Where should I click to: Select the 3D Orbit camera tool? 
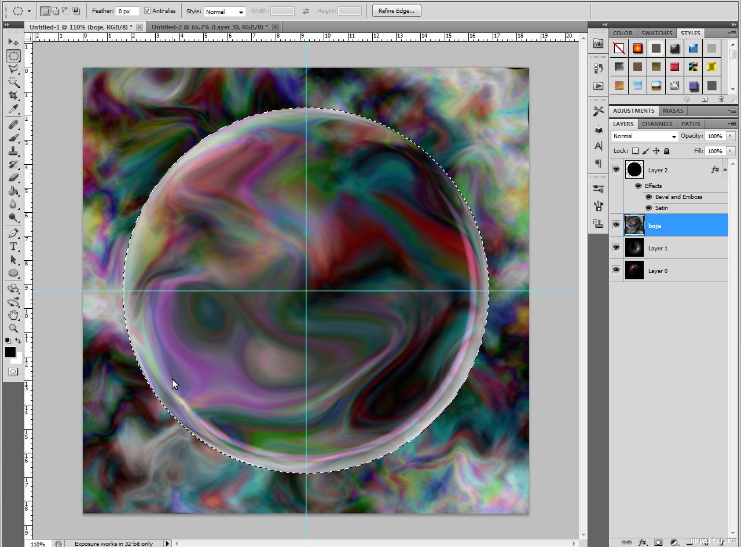pyautogui.click(x=13, y=302)
